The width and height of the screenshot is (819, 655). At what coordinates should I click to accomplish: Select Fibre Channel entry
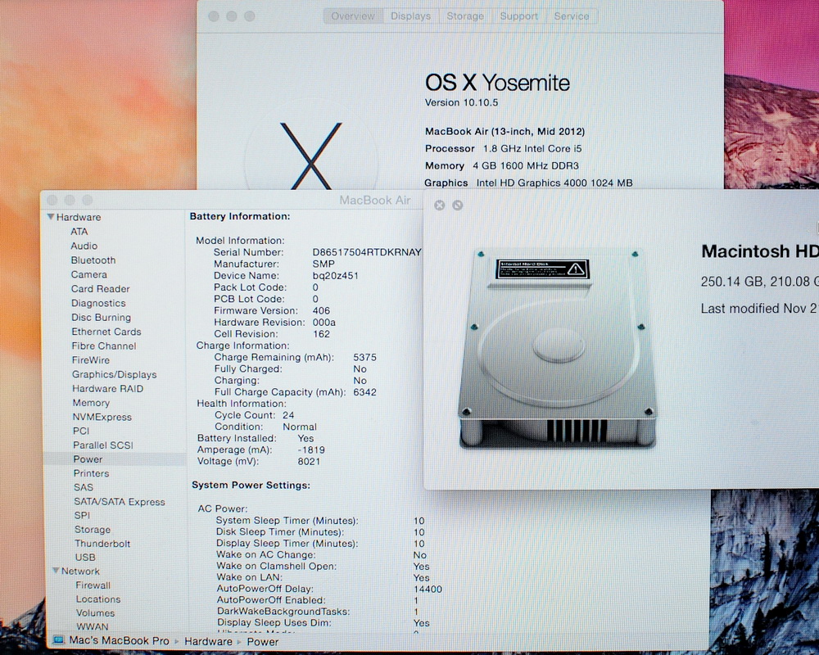pos(104,346)
